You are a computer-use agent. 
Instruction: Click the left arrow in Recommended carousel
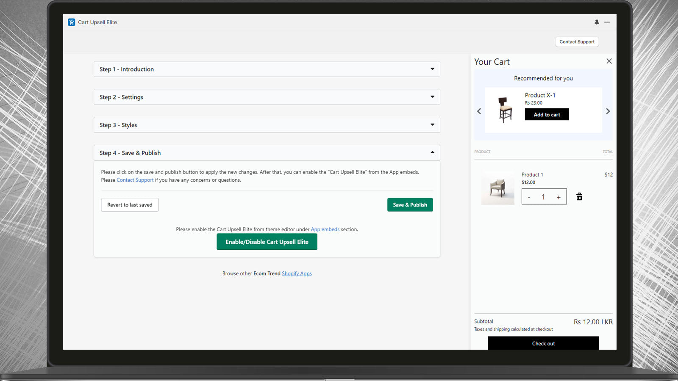click(x=479, y=111)
